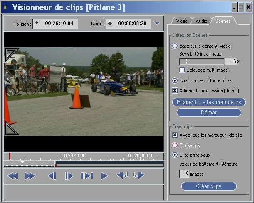The height and width of the screenshot is (203, 254).
Task: Click the 16 % sensitivity value field
Action: coord(232,61)
